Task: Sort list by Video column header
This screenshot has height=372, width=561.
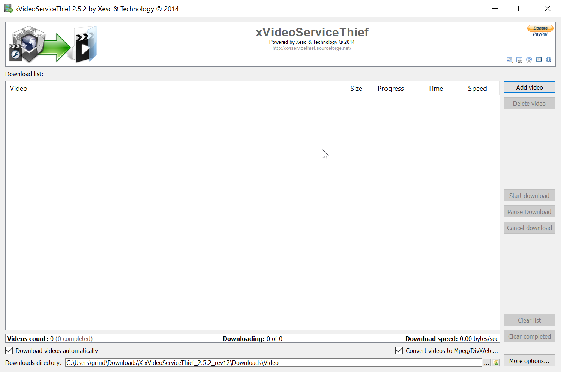Action: [x=169, y=88]
